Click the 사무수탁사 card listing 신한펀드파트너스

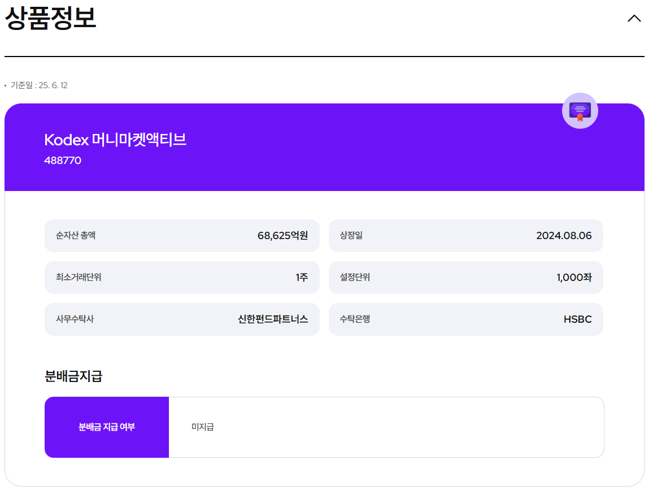[x=182, y=319]
